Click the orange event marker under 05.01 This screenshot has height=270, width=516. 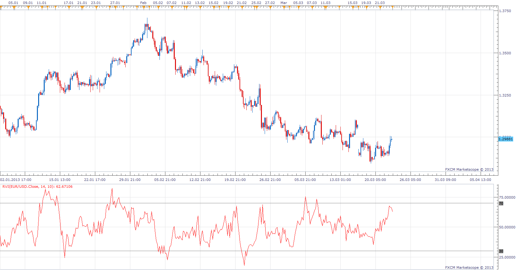14,8
